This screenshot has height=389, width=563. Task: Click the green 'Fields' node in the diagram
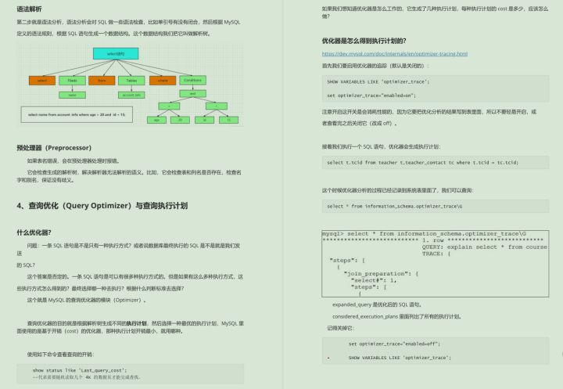click(x=72, y=81)
